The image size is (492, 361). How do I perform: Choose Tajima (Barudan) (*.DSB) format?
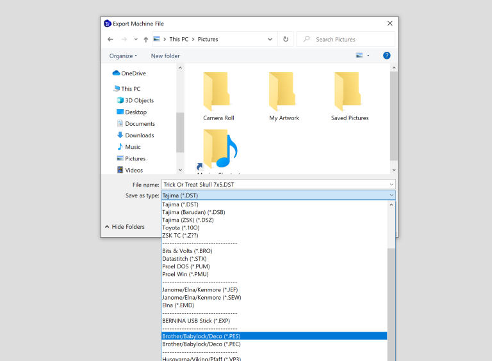[274, 212]
